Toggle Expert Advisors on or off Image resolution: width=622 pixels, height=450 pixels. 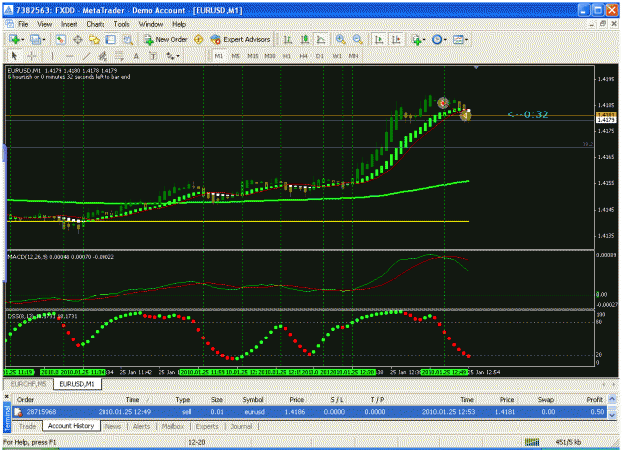[x=241, y=39]
